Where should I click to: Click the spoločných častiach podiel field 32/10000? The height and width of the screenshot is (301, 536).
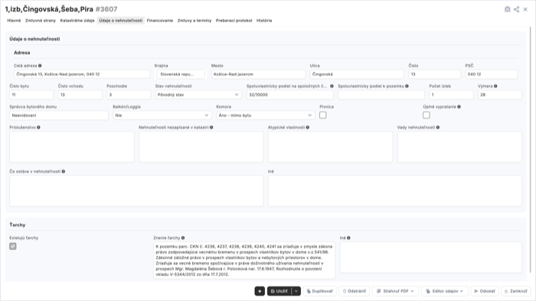(x=290, y=95)
